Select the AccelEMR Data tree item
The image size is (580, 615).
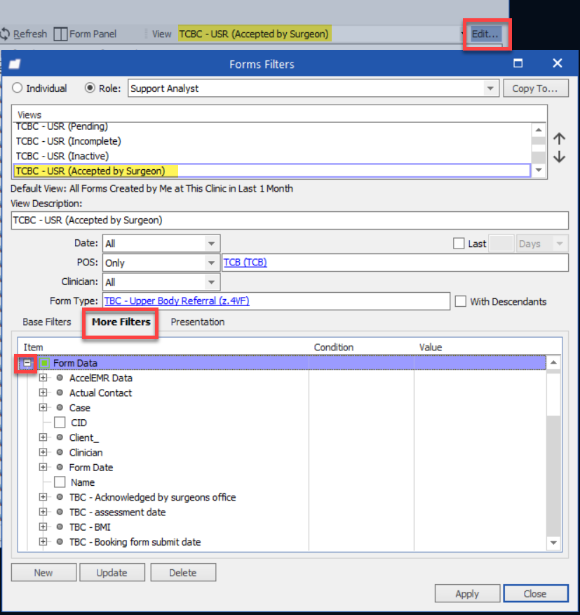coord(101,378)
